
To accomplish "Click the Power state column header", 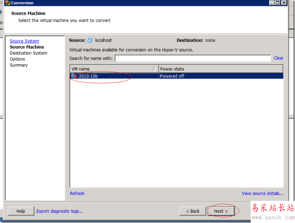I will pyautogui.click(x=221, y=69).
